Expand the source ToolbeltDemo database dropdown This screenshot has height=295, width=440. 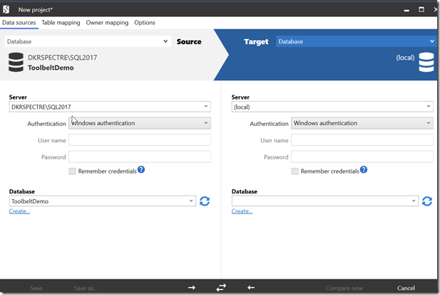pyautogui.click(x=191, y=201)
